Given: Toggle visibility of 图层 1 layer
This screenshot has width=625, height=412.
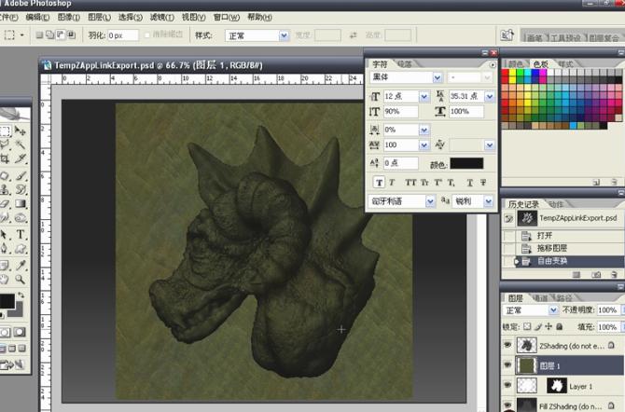Looking at the screenshot, I should 508,365.
